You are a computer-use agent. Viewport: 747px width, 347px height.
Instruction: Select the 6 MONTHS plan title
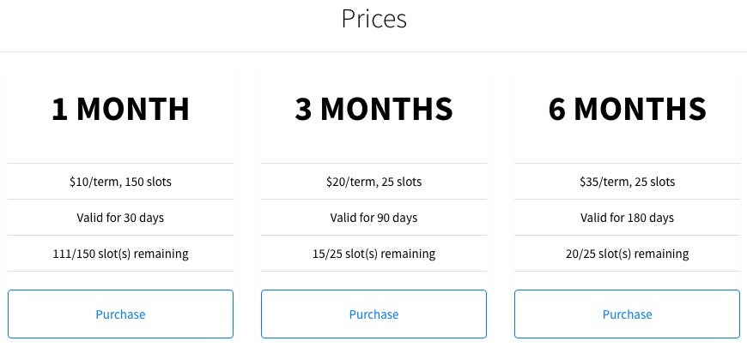pos(627,109)
